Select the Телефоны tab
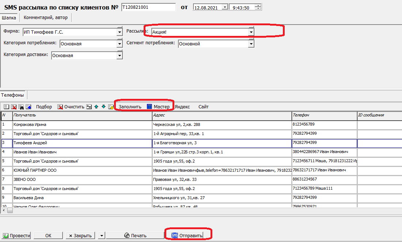Viewport: 402px width, 242px height. [x=12, y=95]
